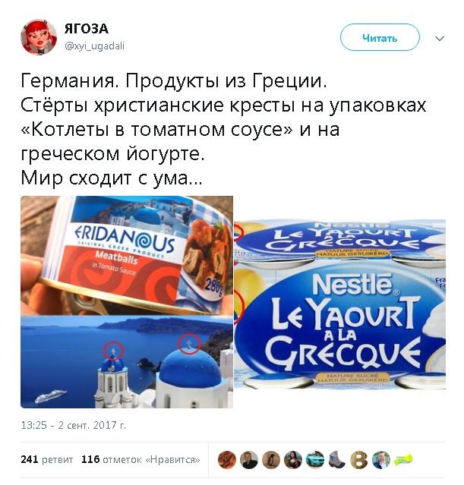Open the man in dark jacket avatar

249,460
